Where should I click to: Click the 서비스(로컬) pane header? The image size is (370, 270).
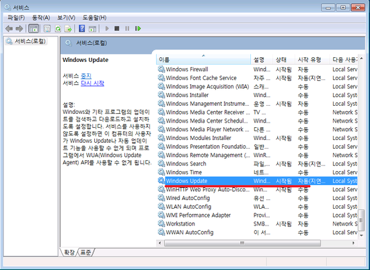tap(91, 43)
